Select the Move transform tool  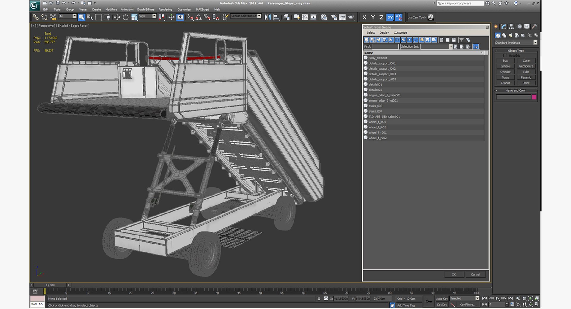[x=117, y=17]
